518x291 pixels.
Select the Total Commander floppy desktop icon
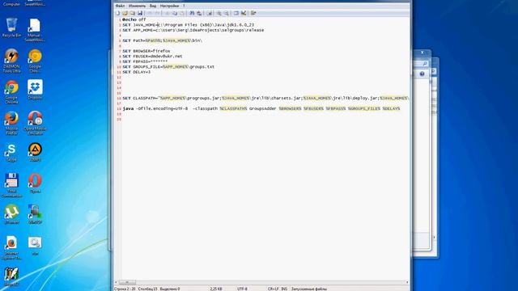(x=11, y=185)
